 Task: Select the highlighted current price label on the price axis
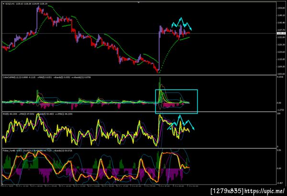click(281, 33)
